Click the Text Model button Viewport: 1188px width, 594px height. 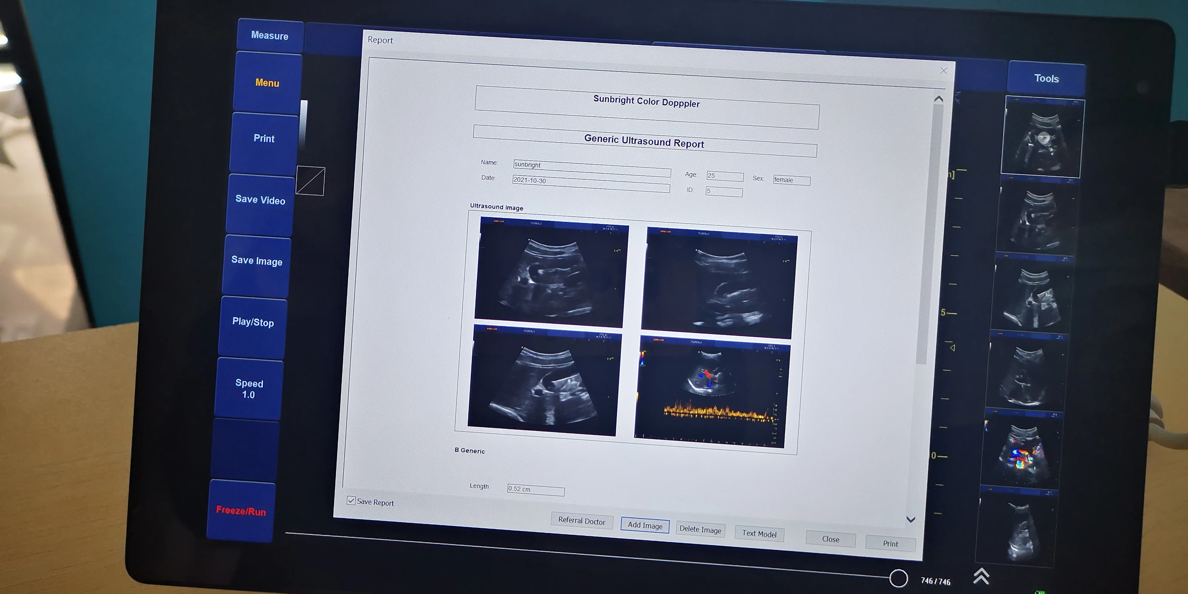[x=759, y=534]
